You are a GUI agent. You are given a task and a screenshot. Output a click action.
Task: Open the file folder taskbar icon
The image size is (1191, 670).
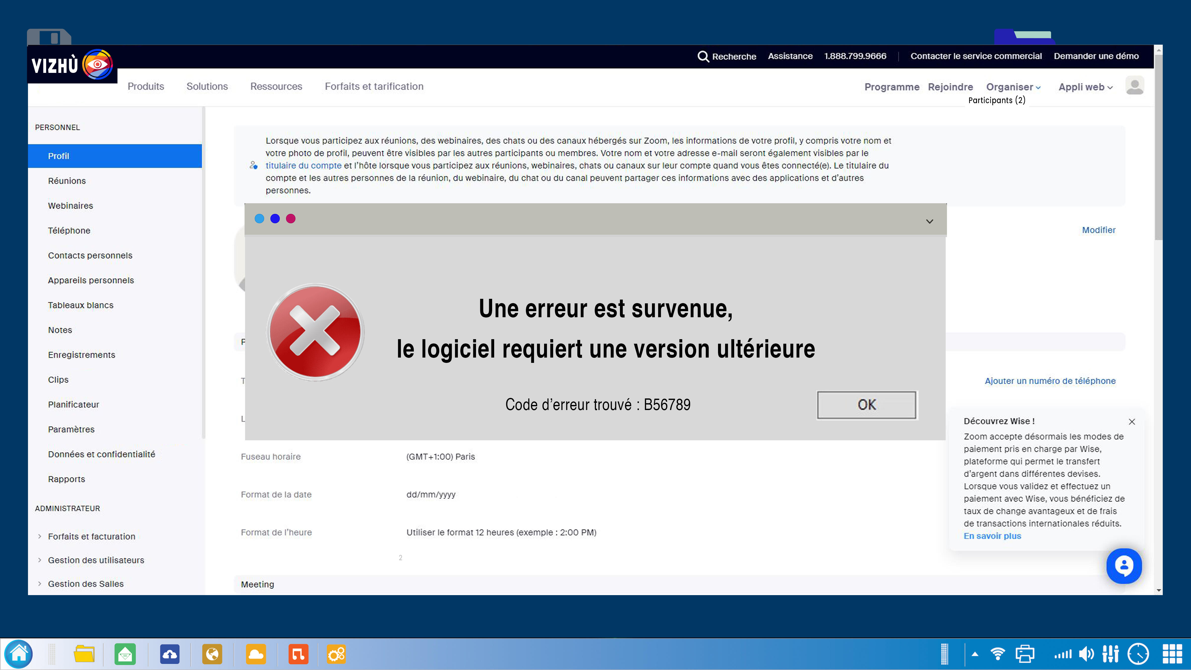[84, 654]
